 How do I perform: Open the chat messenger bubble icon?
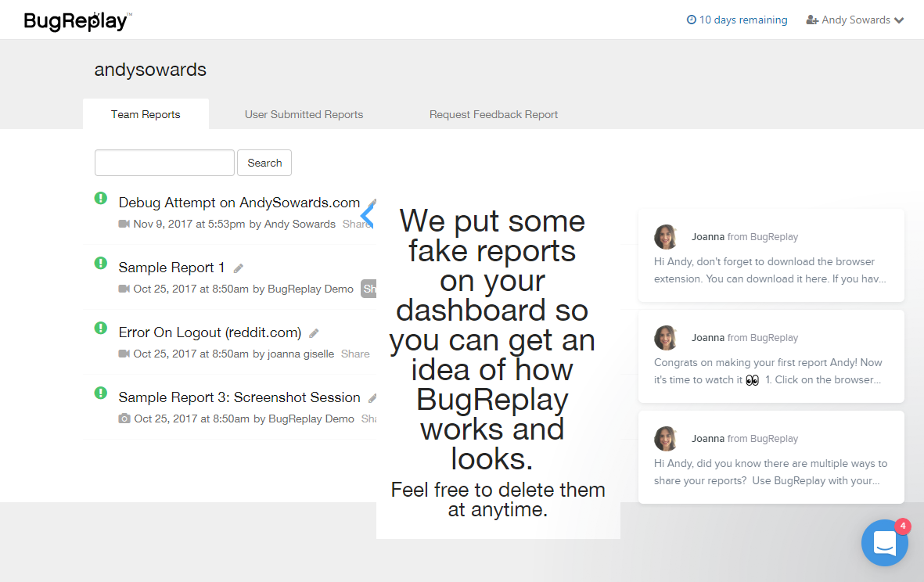coord(884,542)
